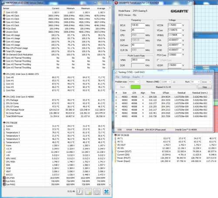218x198 pixels.
Task: Click the +12V voltage row icon
Action: point(4,152)
